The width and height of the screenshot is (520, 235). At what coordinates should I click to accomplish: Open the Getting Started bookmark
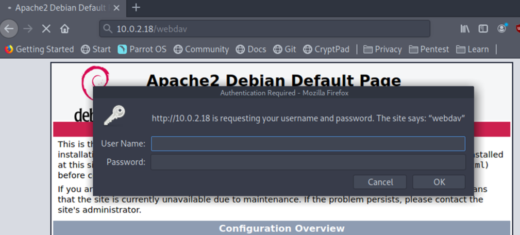[x=40, y=49]
